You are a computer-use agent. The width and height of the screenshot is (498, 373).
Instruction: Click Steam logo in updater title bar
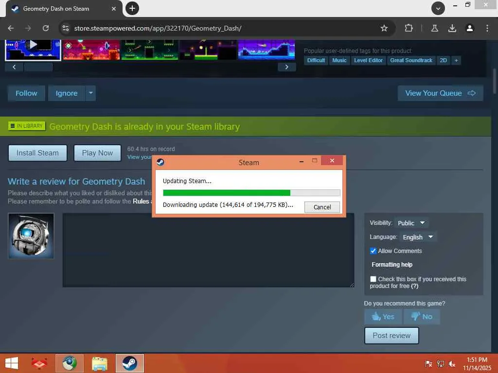point(160,162)
